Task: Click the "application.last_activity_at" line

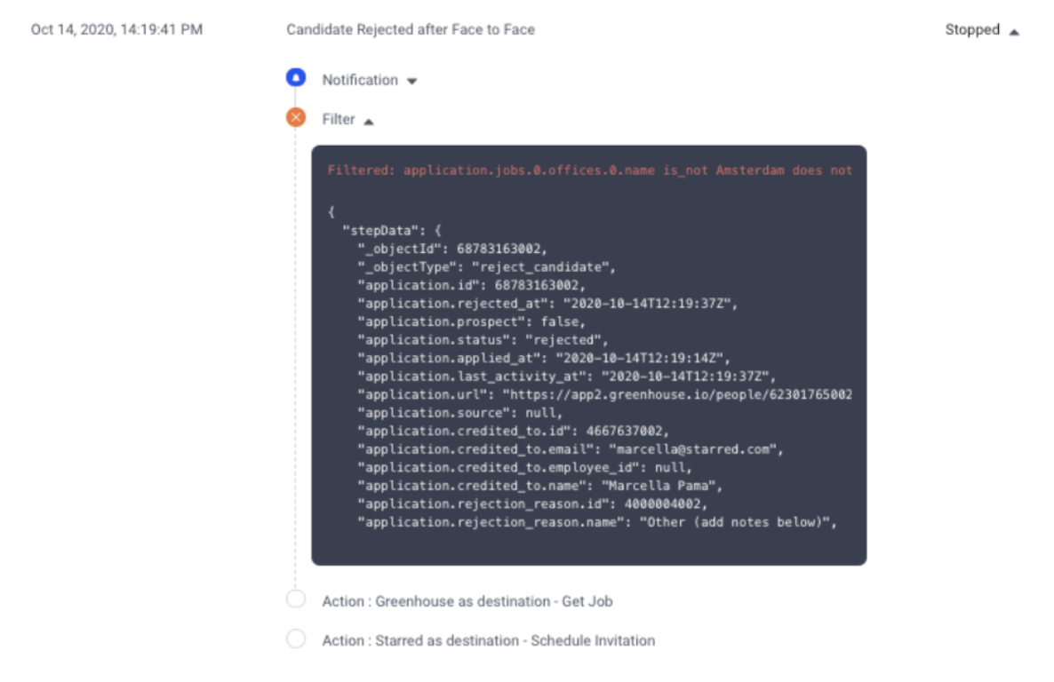Action: (x=567, y=377)
